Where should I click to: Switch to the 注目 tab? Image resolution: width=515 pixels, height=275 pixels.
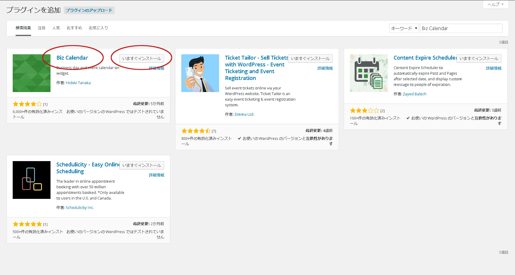[x=42, y=28]
